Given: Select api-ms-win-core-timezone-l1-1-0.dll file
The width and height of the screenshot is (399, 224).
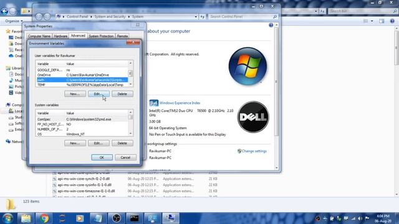Looking at the screenshot, I should coord(86,191).
